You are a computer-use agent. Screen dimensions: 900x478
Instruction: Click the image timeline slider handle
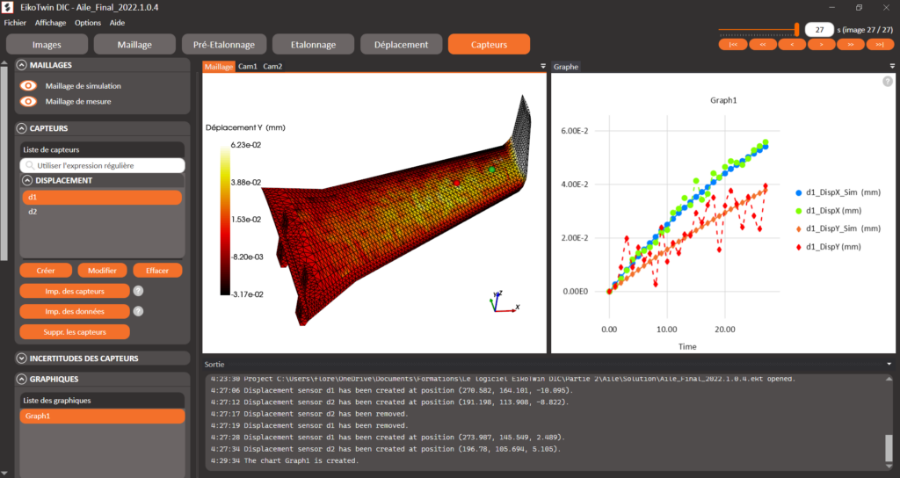coord(796,29)
